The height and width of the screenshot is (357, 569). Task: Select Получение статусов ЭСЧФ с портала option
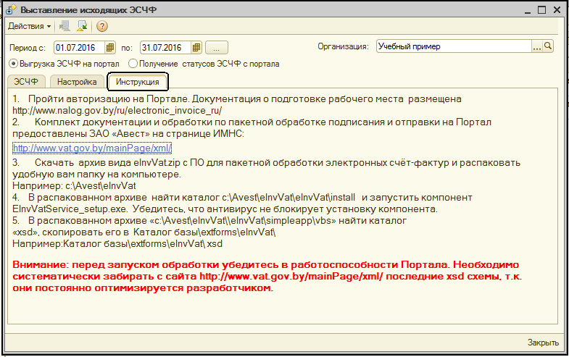point(133,64)
